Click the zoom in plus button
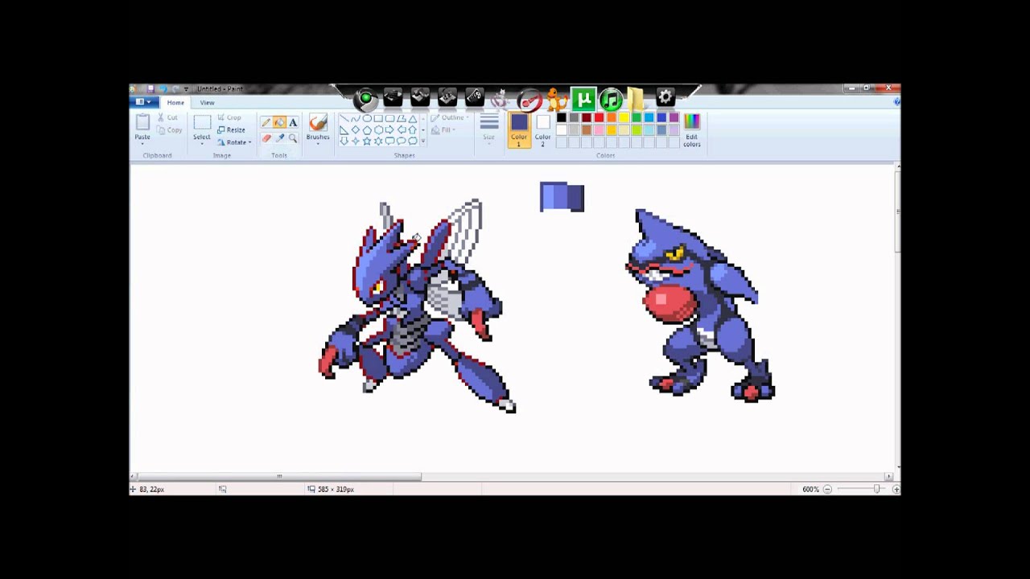The width and height of the screenshot is (1030, 579). tap(896, 489)
